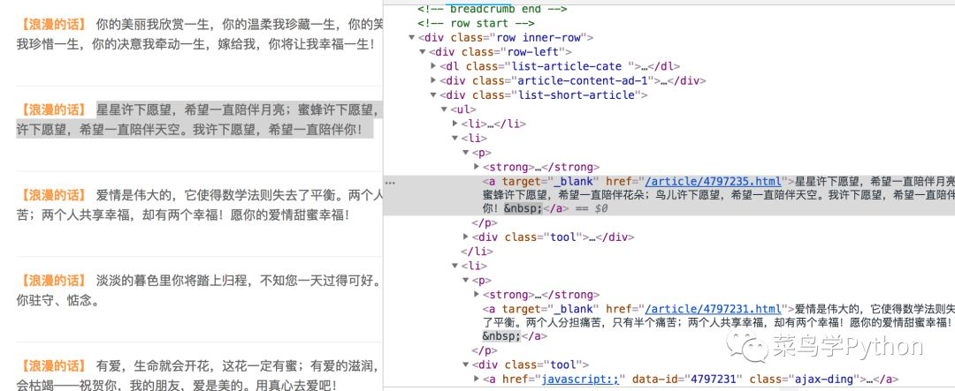Select the anchor text 爱情是伟大的 in DevTools
955x391 pixels.
(717, 323)
